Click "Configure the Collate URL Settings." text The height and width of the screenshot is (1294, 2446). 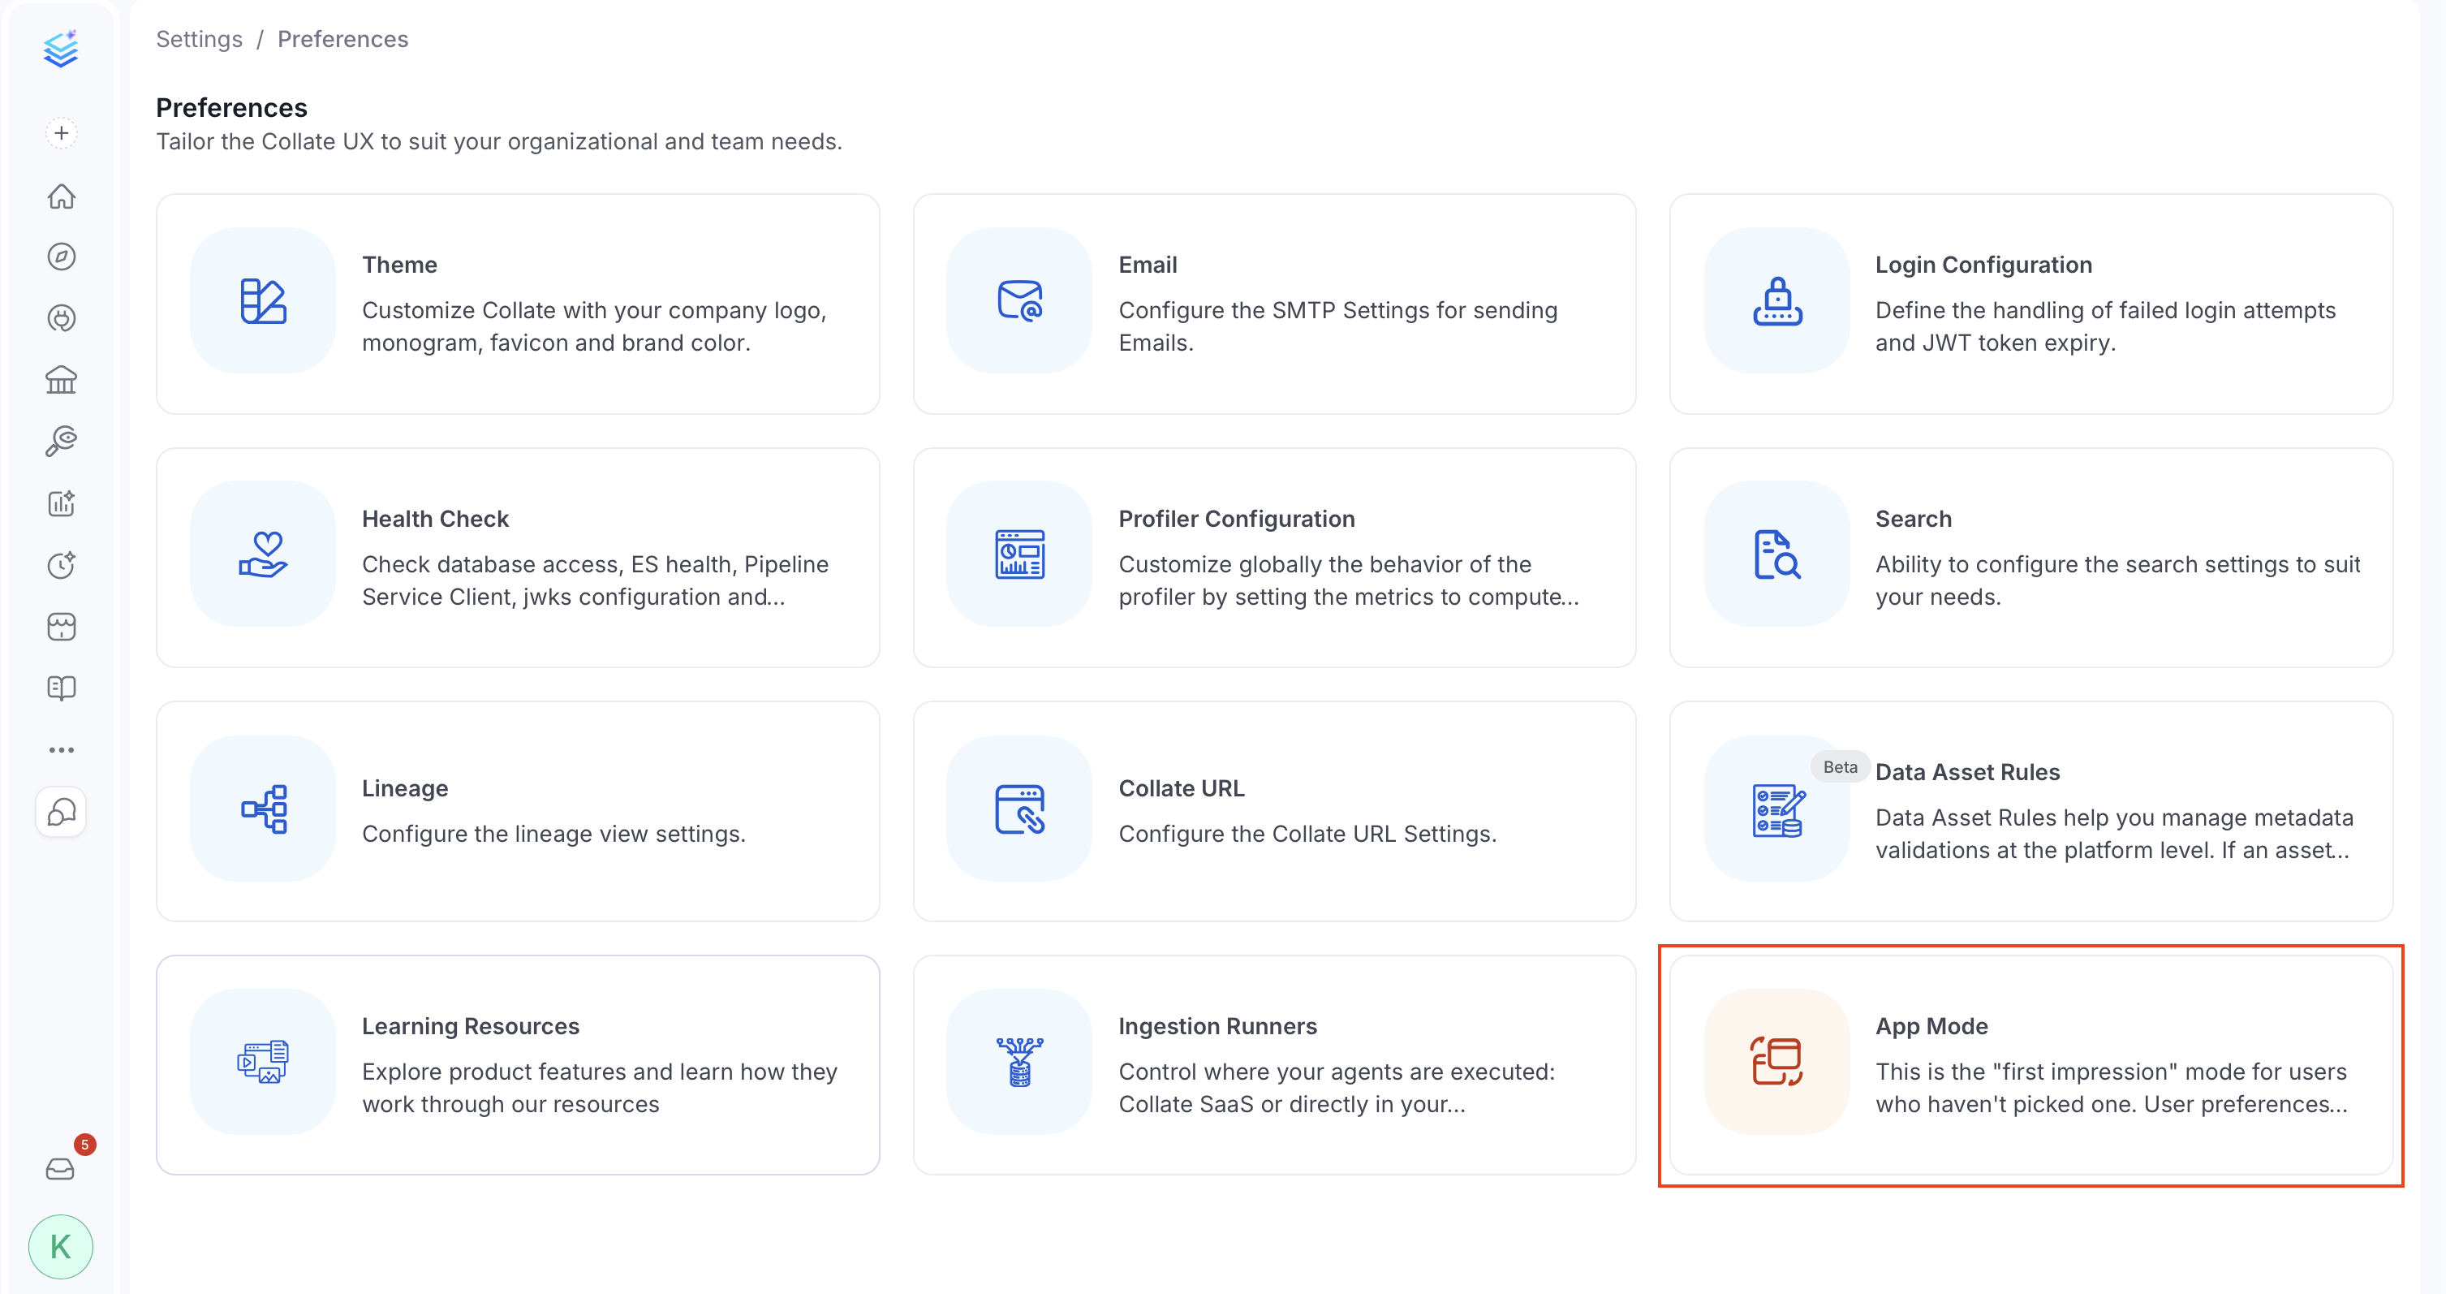[x=1307, y=835]
